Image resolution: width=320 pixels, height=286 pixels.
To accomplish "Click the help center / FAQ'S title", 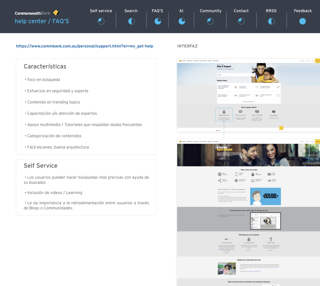I will 42,21.
